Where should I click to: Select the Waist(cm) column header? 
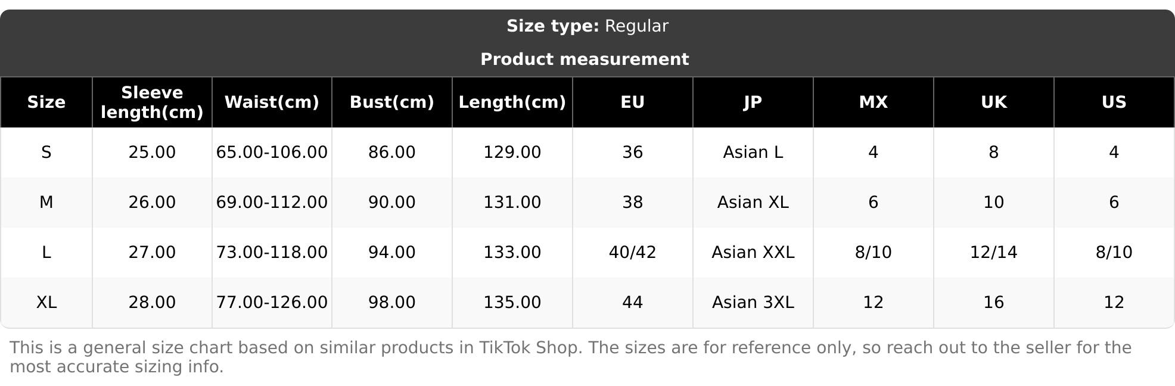[272, 102]
